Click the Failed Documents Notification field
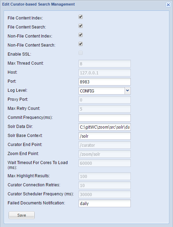The image size is (173, 227). coord(104,203)
